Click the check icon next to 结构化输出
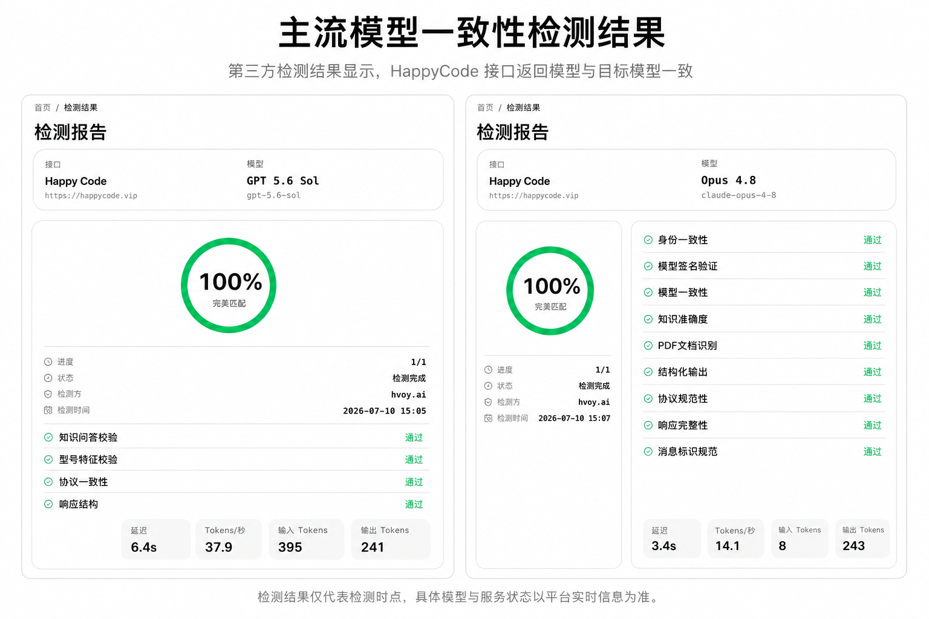The width and height of the screenshot is (929, 619). tap(648, 372)
